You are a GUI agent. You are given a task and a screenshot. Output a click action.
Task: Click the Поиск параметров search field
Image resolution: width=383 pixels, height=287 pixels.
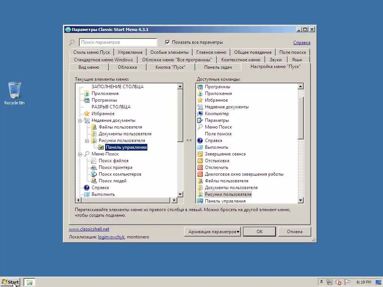coord(118,42)
